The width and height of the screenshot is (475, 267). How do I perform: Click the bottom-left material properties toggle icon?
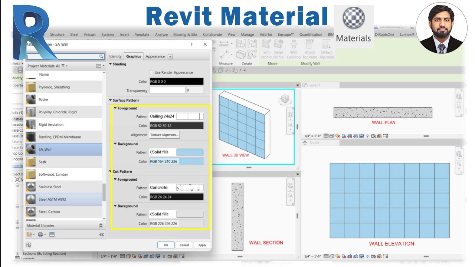point(29,245)
